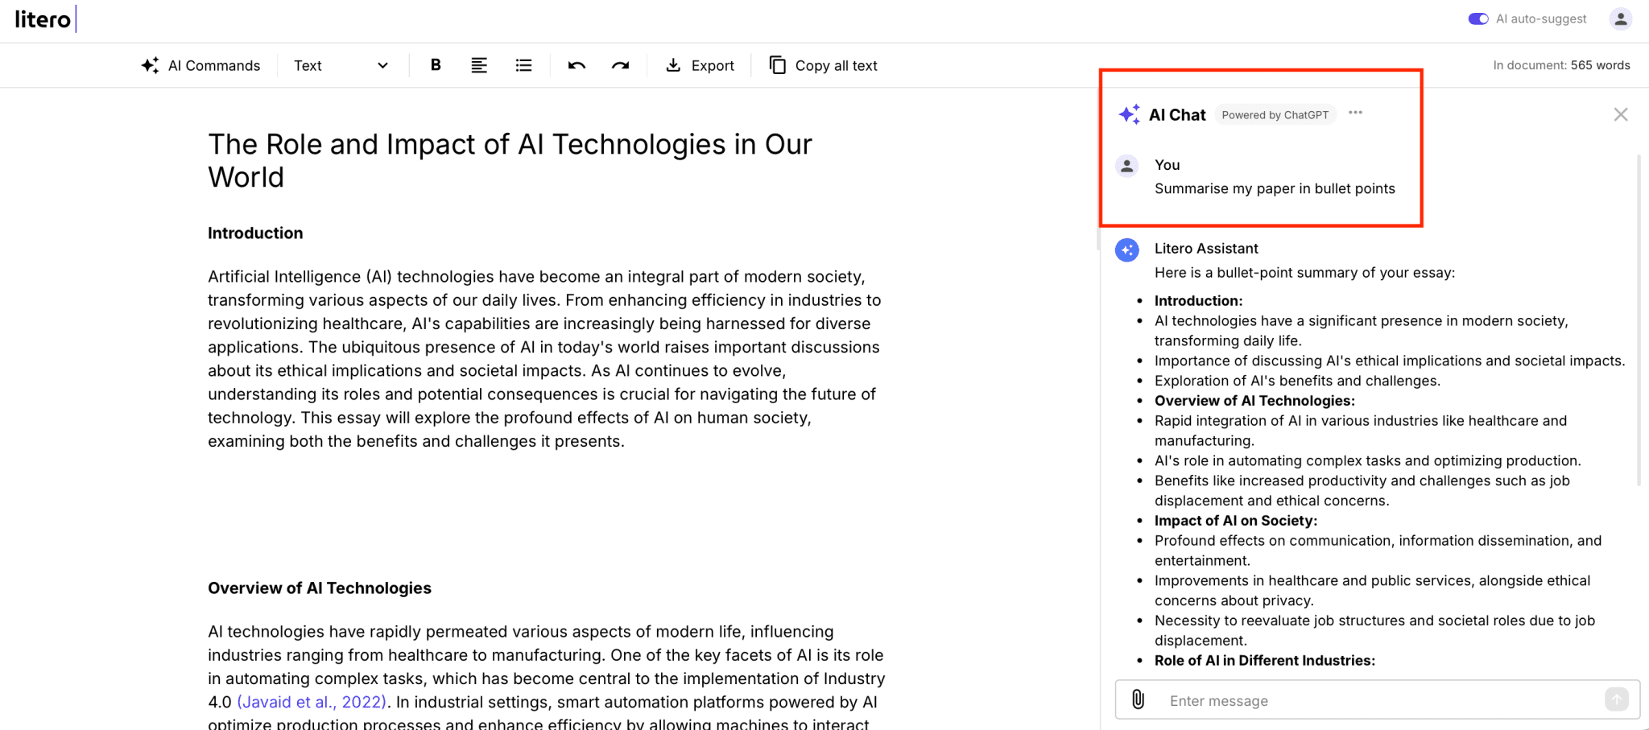Image resolution: width=1649 pixels, height=730 pixels.
Task: Toggle the bulleted list icon
Action: [523, 65]
